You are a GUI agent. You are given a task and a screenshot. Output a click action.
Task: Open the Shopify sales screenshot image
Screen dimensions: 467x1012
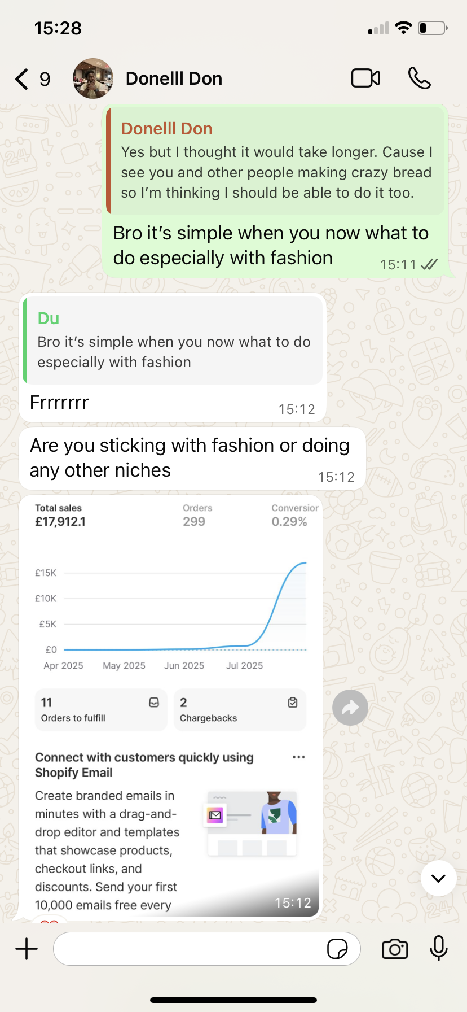tap(171, 706)
